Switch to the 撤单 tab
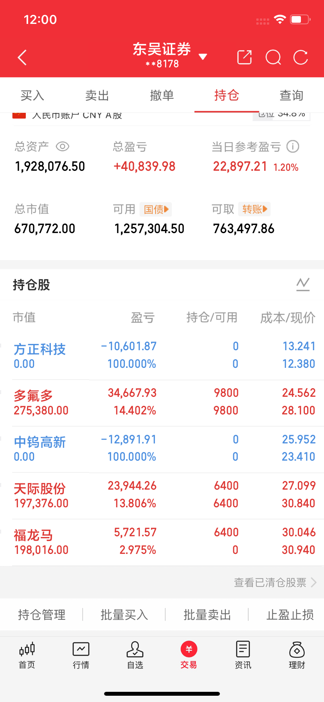The width and height of the screenshot is (324, 702). pos(162,95)
